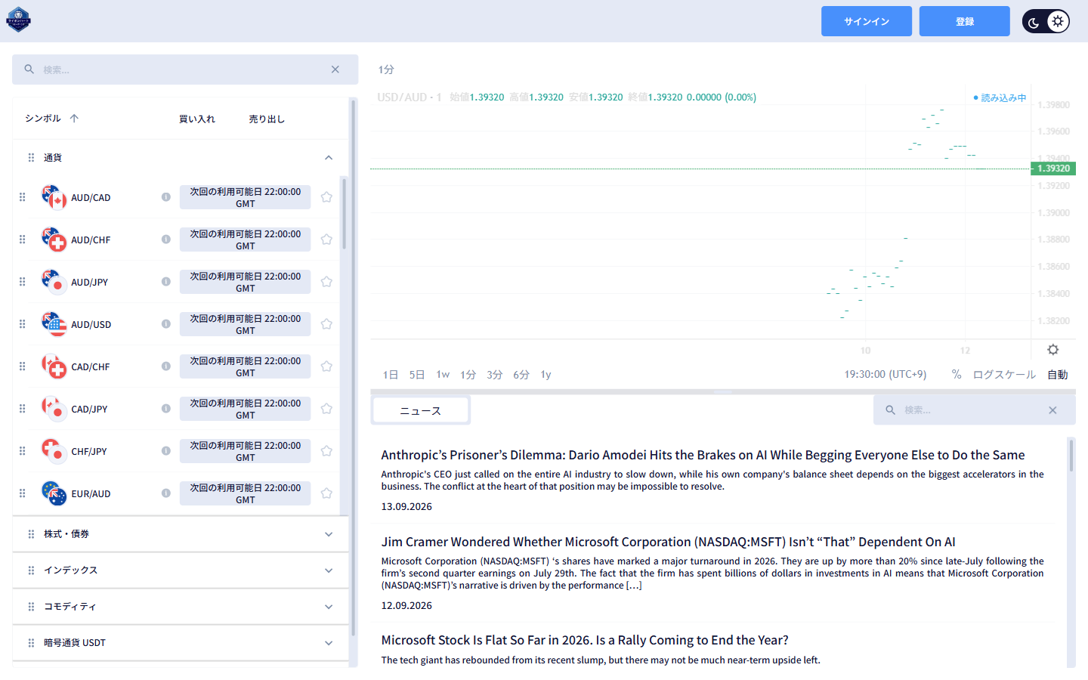1088x680 pixels.
Task: Click the 登録 button
Action: [x=965, y=21]
